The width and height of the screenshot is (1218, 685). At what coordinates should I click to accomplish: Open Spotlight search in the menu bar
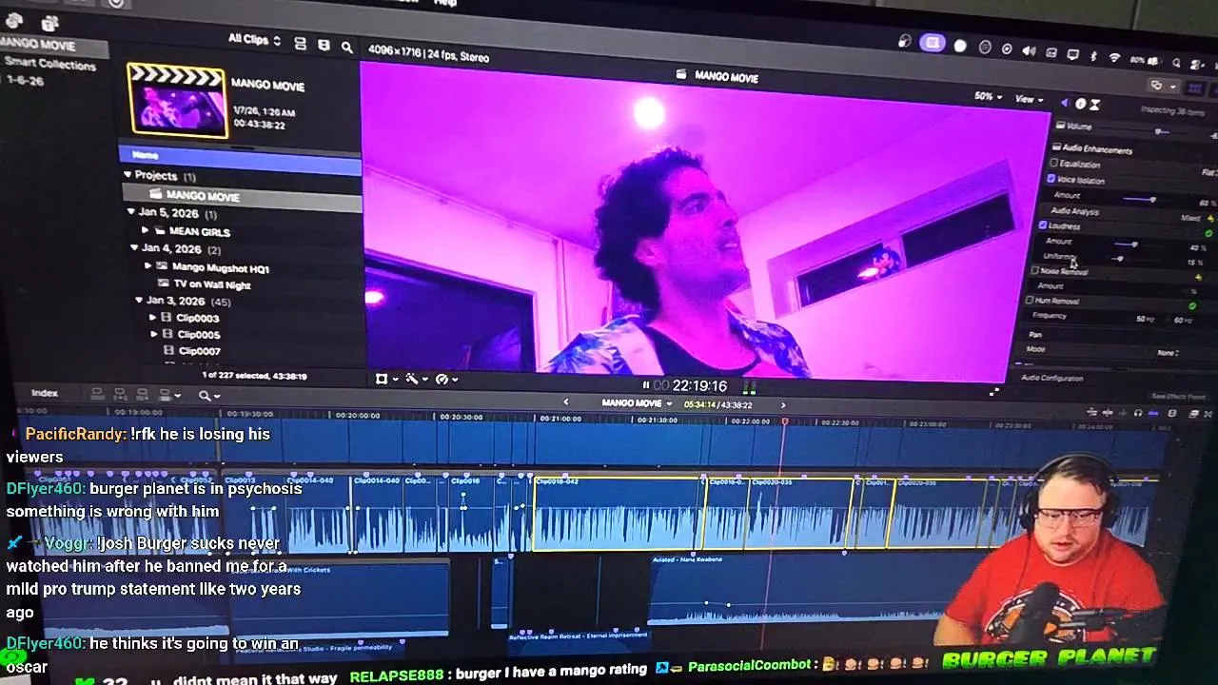click(1176, 63)
